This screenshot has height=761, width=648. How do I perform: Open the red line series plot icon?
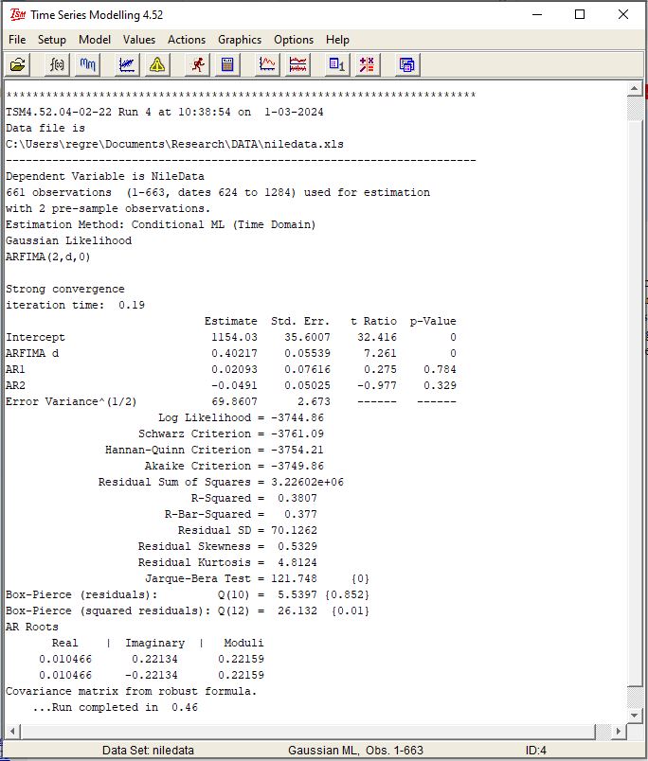268,64
